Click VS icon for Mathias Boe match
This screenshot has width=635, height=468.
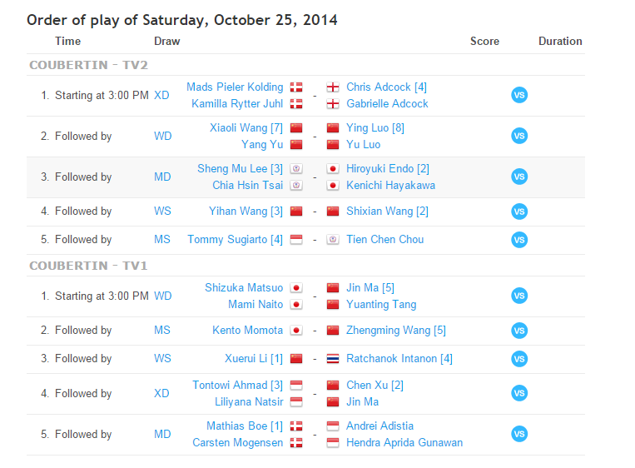point(519,434)
